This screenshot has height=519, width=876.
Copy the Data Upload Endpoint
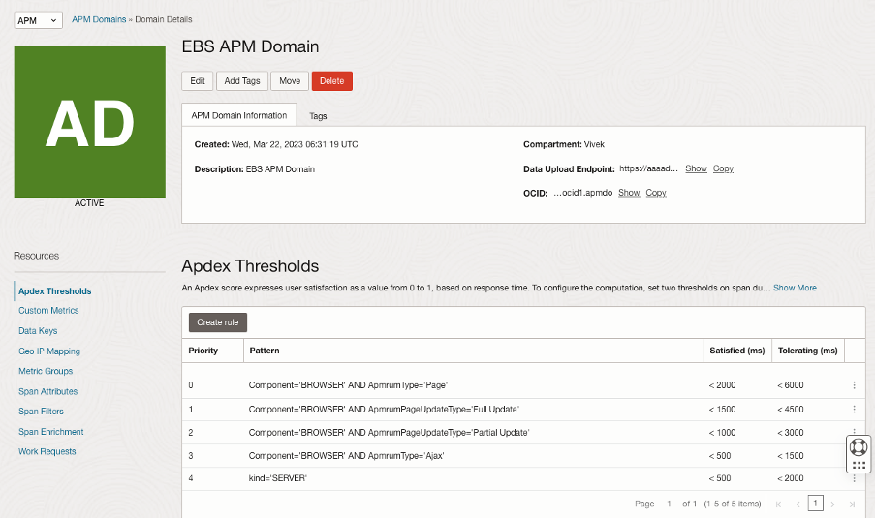point(723,168)
